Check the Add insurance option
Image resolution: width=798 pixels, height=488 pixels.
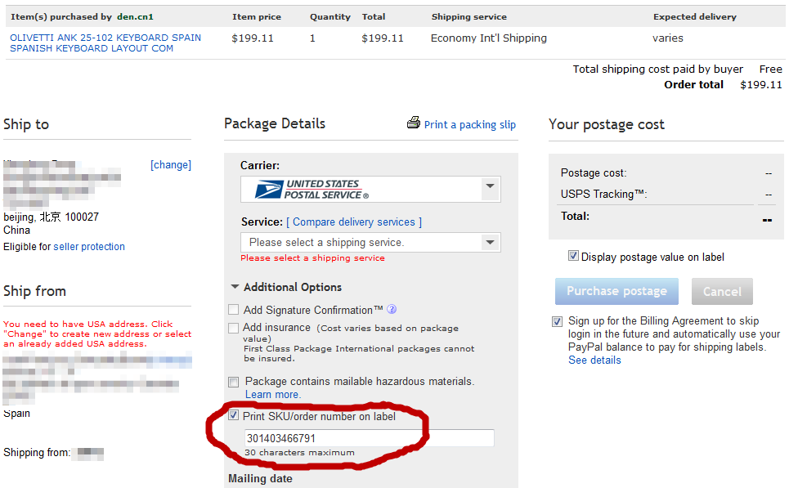(234, 328)
